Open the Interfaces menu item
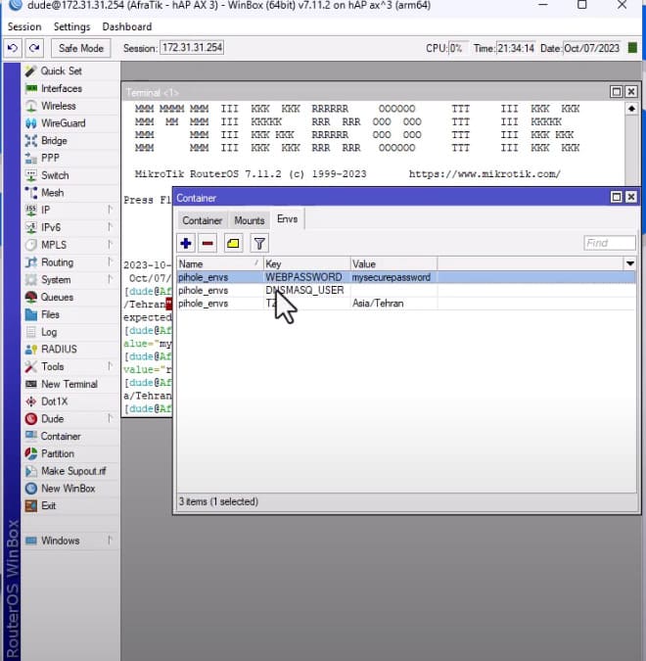The width and height of the screenshot is (646, 661). tap(61, 88)
